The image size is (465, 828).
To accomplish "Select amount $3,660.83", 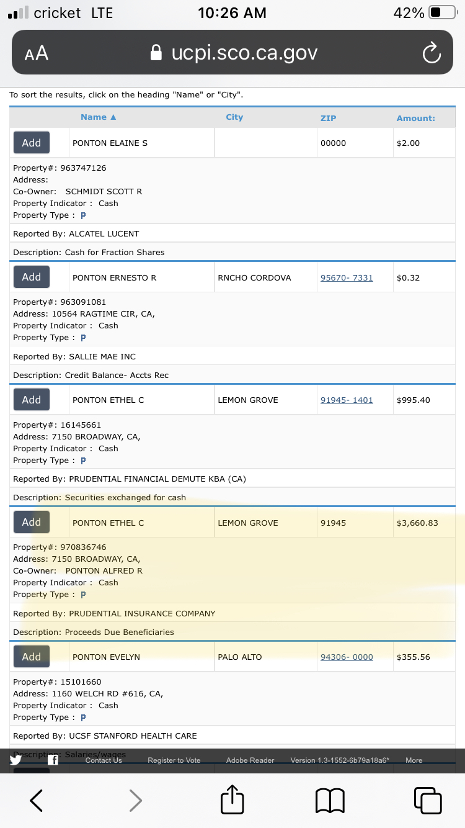I will tap(417, 523).
